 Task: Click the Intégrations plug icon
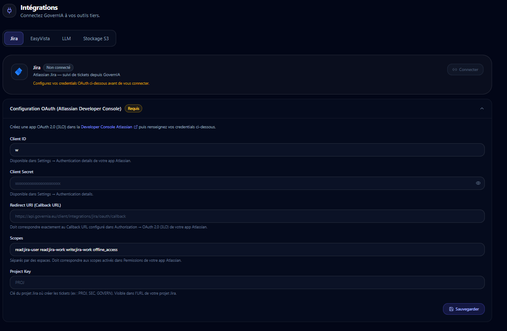[9, 11]
